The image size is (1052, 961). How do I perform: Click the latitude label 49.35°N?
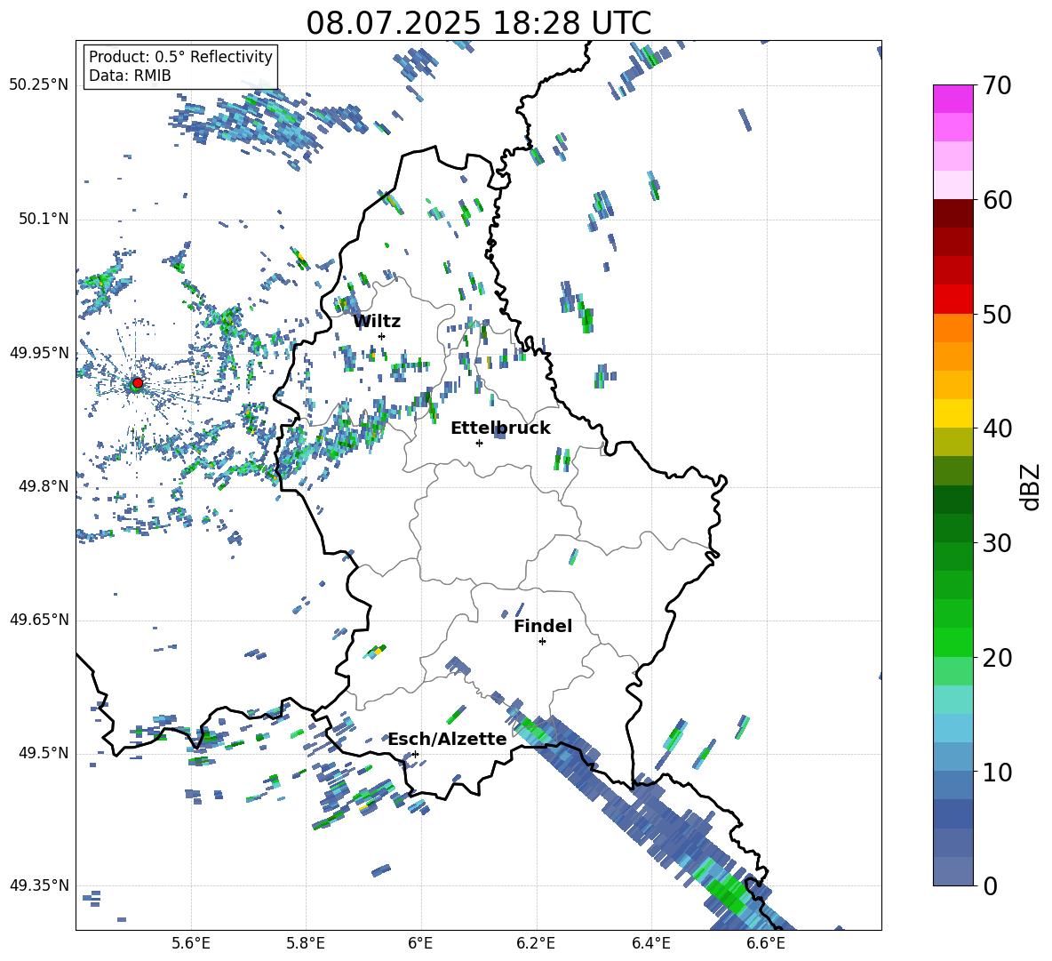pyautogui.click(x=39, y=885)
